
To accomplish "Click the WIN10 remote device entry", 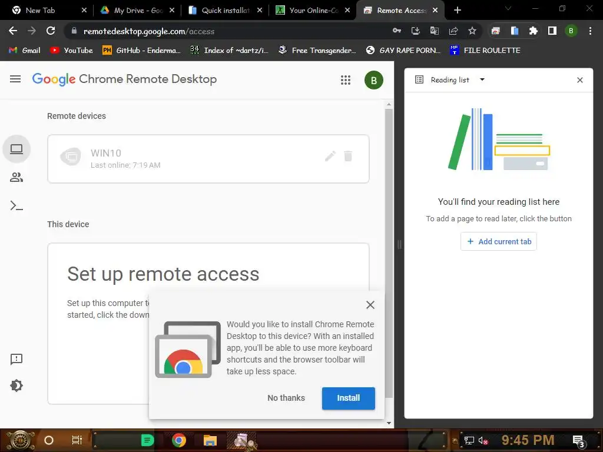I will [x=208, y=159].
